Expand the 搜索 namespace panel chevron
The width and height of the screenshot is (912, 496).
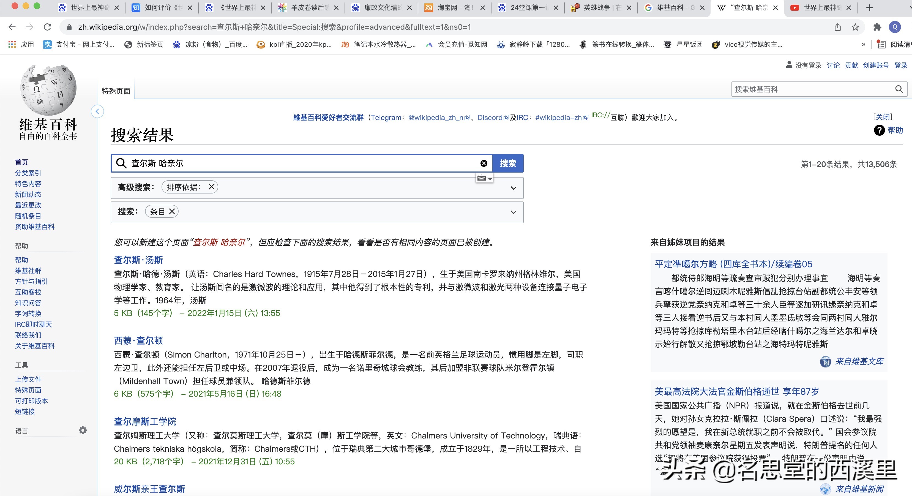point(513,212)
